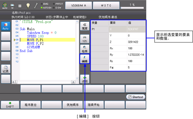Open the Shortcut button

(x=136, y=97)
